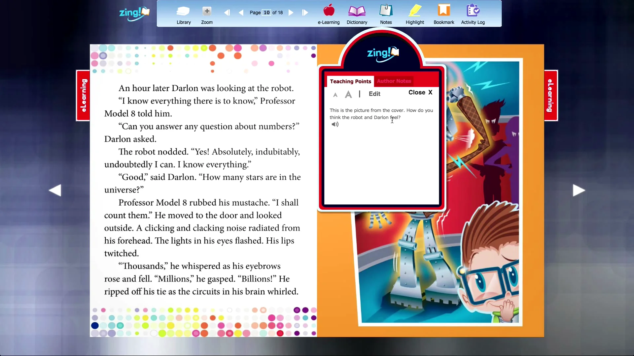
Task: Open the Dictionary tool
Action: (x=357, y=15)
